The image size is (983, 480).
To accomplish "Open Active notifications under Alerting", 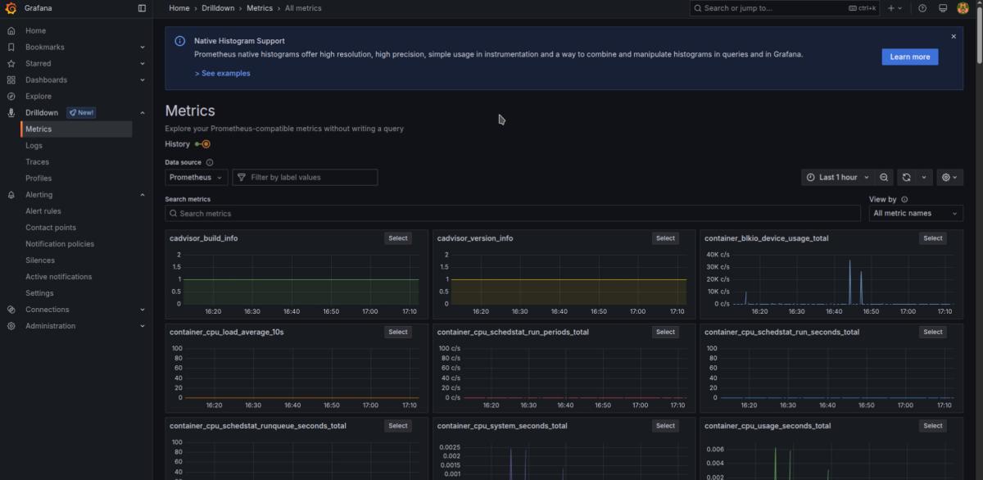I will [58, 276].
